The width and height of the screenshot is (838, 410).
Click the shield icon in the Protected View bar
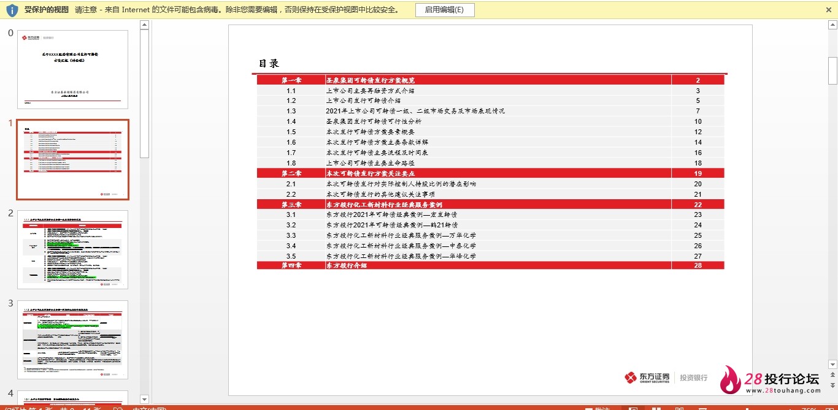tap(12, 10)
